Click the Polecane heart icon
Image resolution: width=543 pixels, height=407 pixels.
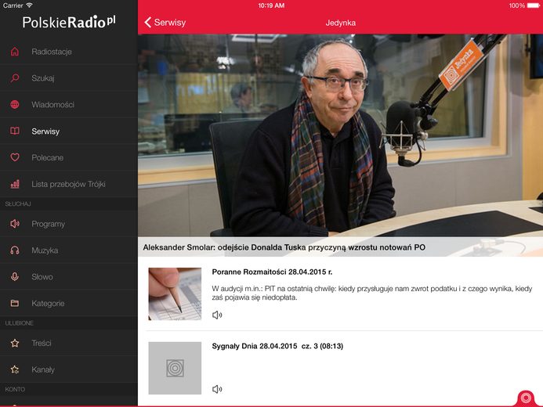coord(15,157)
